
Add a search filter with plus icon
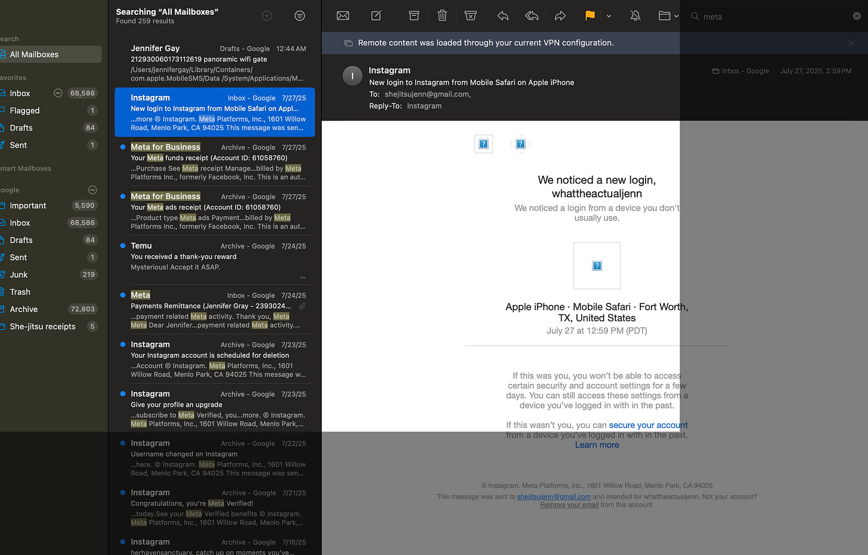click(267, 16)
